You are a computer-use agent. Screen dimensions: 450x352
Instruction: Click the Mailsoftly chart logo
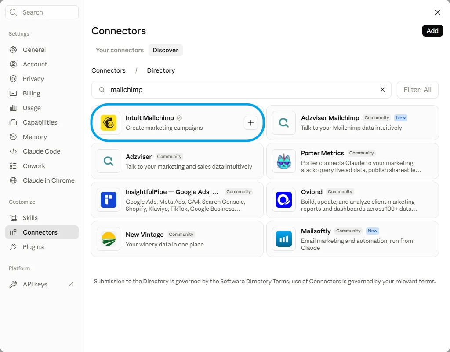coord(284,239)
